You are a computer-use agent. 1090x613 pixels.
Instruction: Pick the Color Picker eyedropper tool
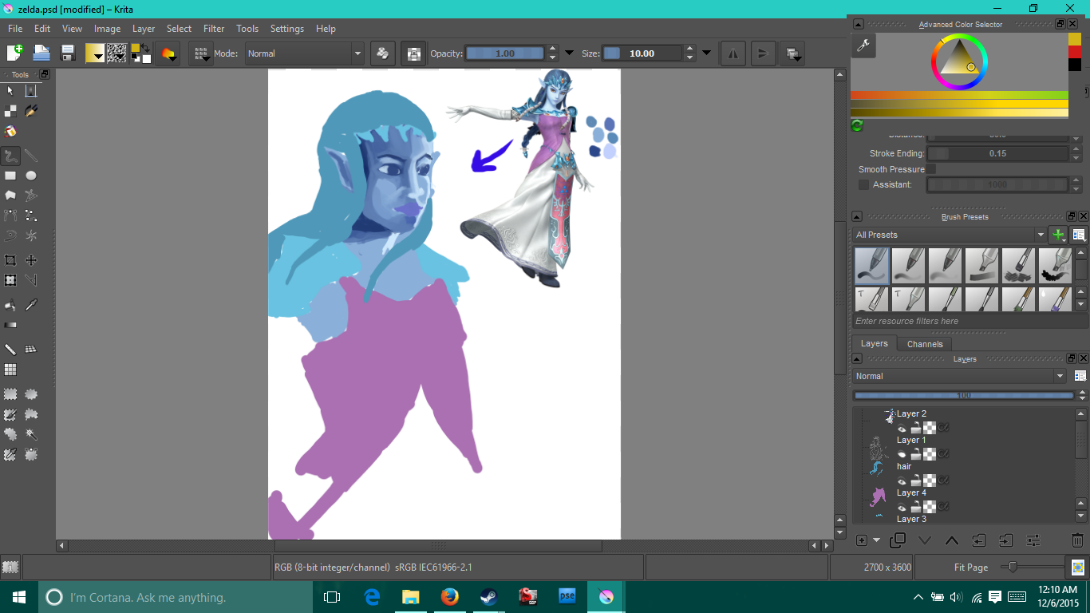click(x=31, y=305)
